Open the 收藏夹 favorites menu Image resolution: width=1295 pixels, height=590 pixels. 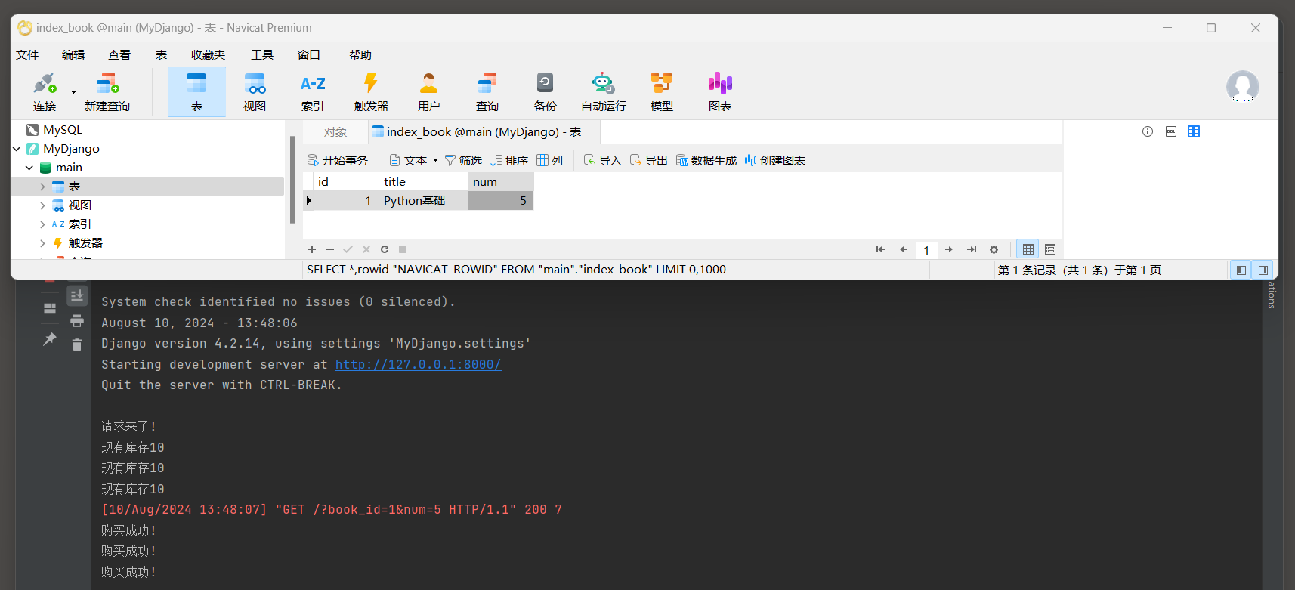[209, 54]
